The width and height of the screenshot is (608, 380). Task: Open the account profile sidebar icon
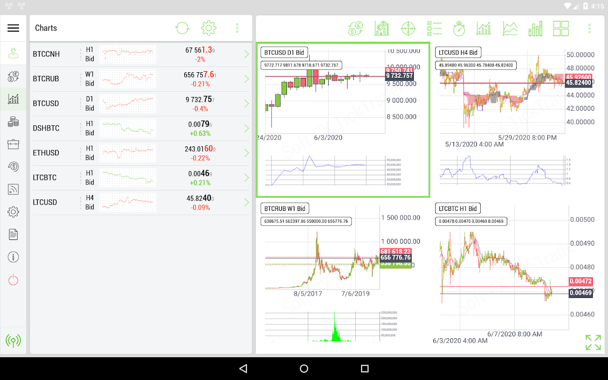point(13,53)
